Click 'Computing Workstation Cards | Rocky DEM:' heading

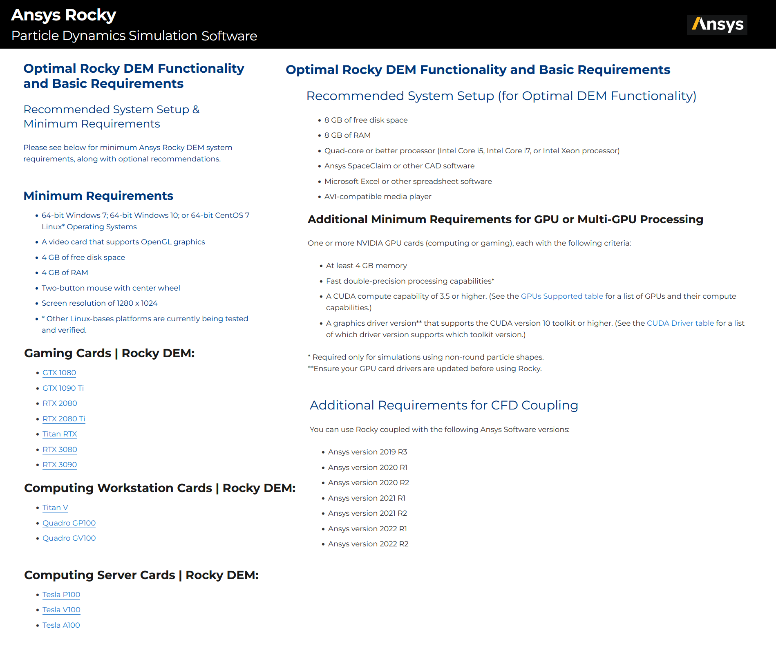(160, 488)
